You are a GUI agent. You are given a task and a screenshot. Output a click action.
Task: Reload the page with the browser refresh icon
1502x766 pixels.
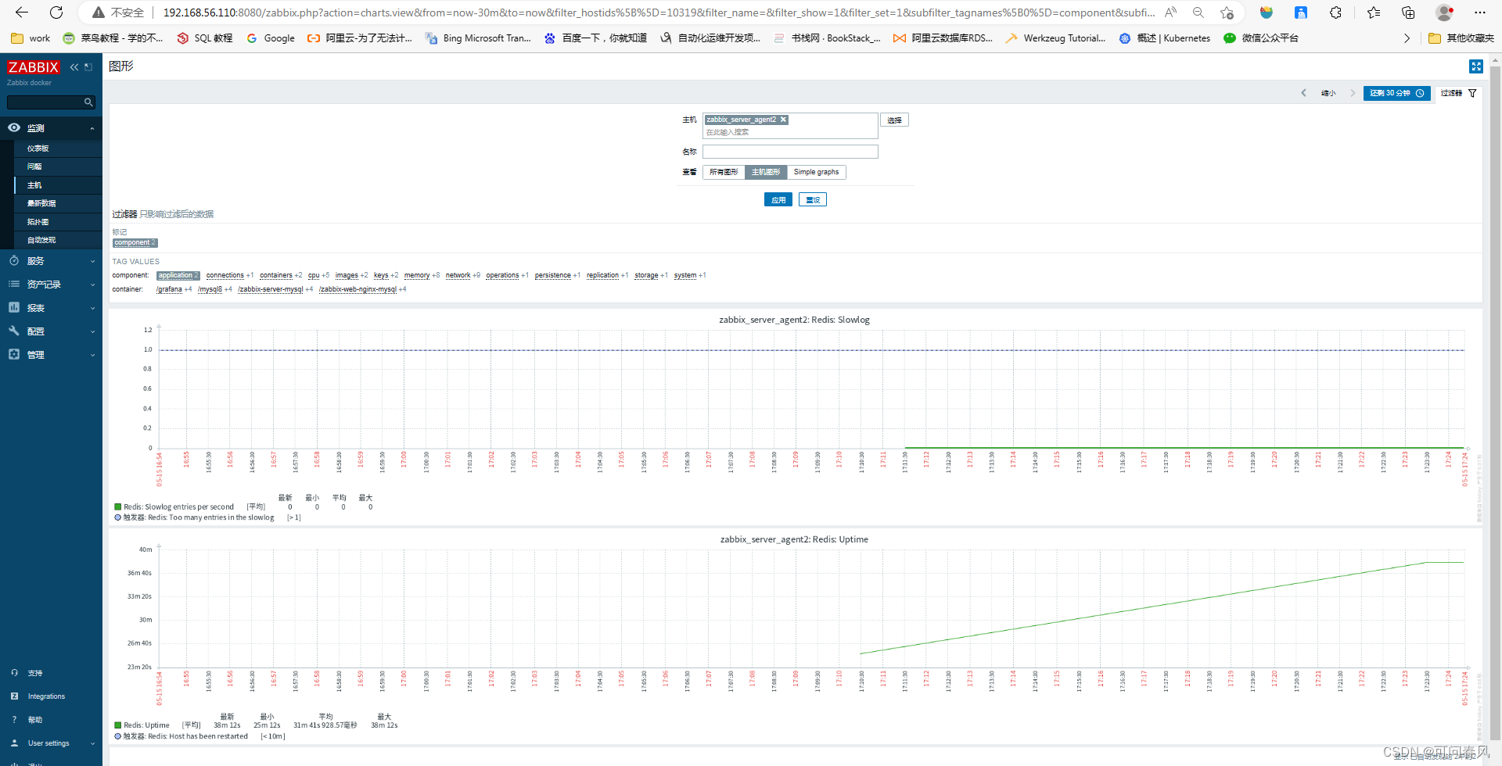(56, 13)
